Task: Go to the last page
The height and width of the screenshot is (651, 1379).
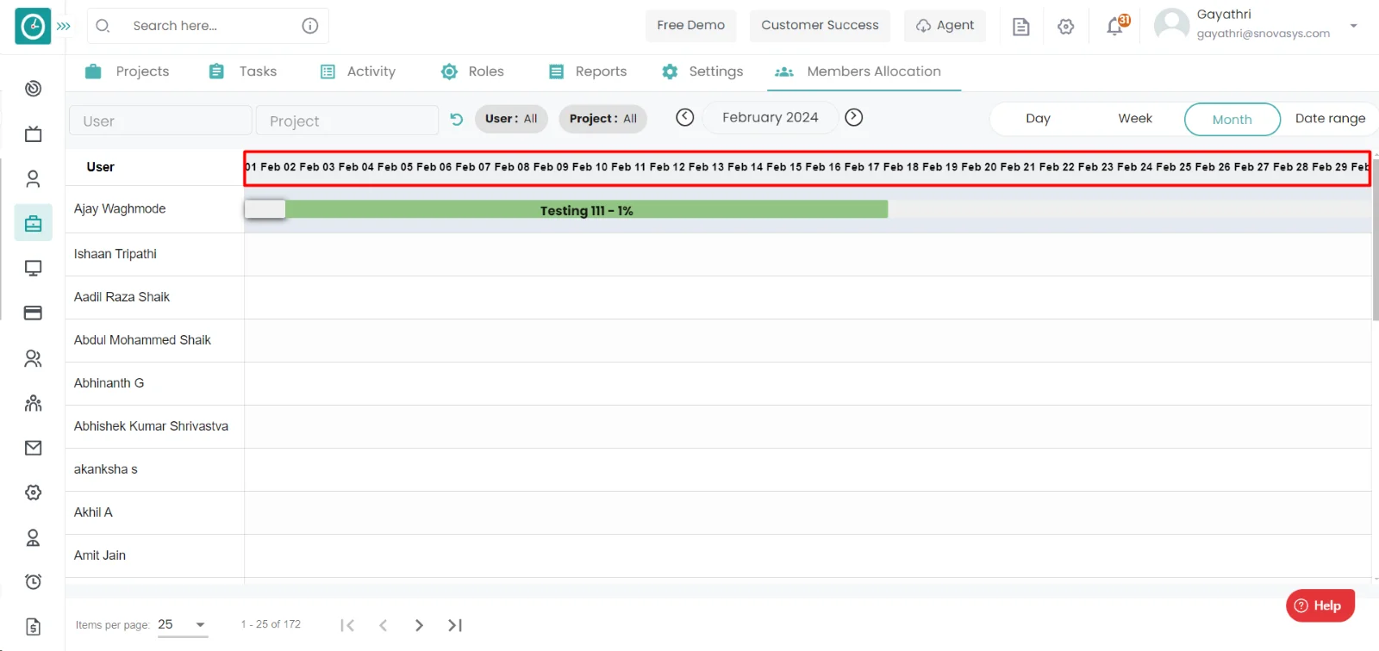Action: click(x=455, y=625)
